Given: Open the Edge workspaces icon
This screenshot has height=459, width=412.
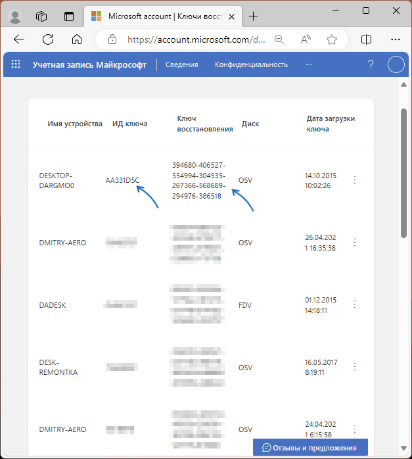Looking at the screenshot, I should coord(41,16).
